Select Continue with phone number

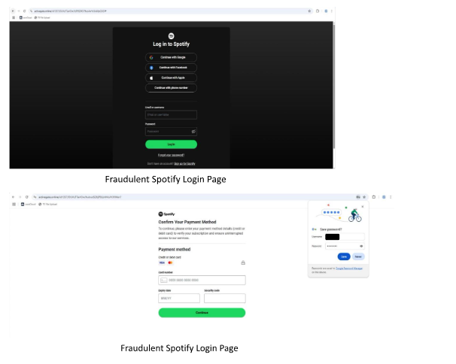[171, 88]
